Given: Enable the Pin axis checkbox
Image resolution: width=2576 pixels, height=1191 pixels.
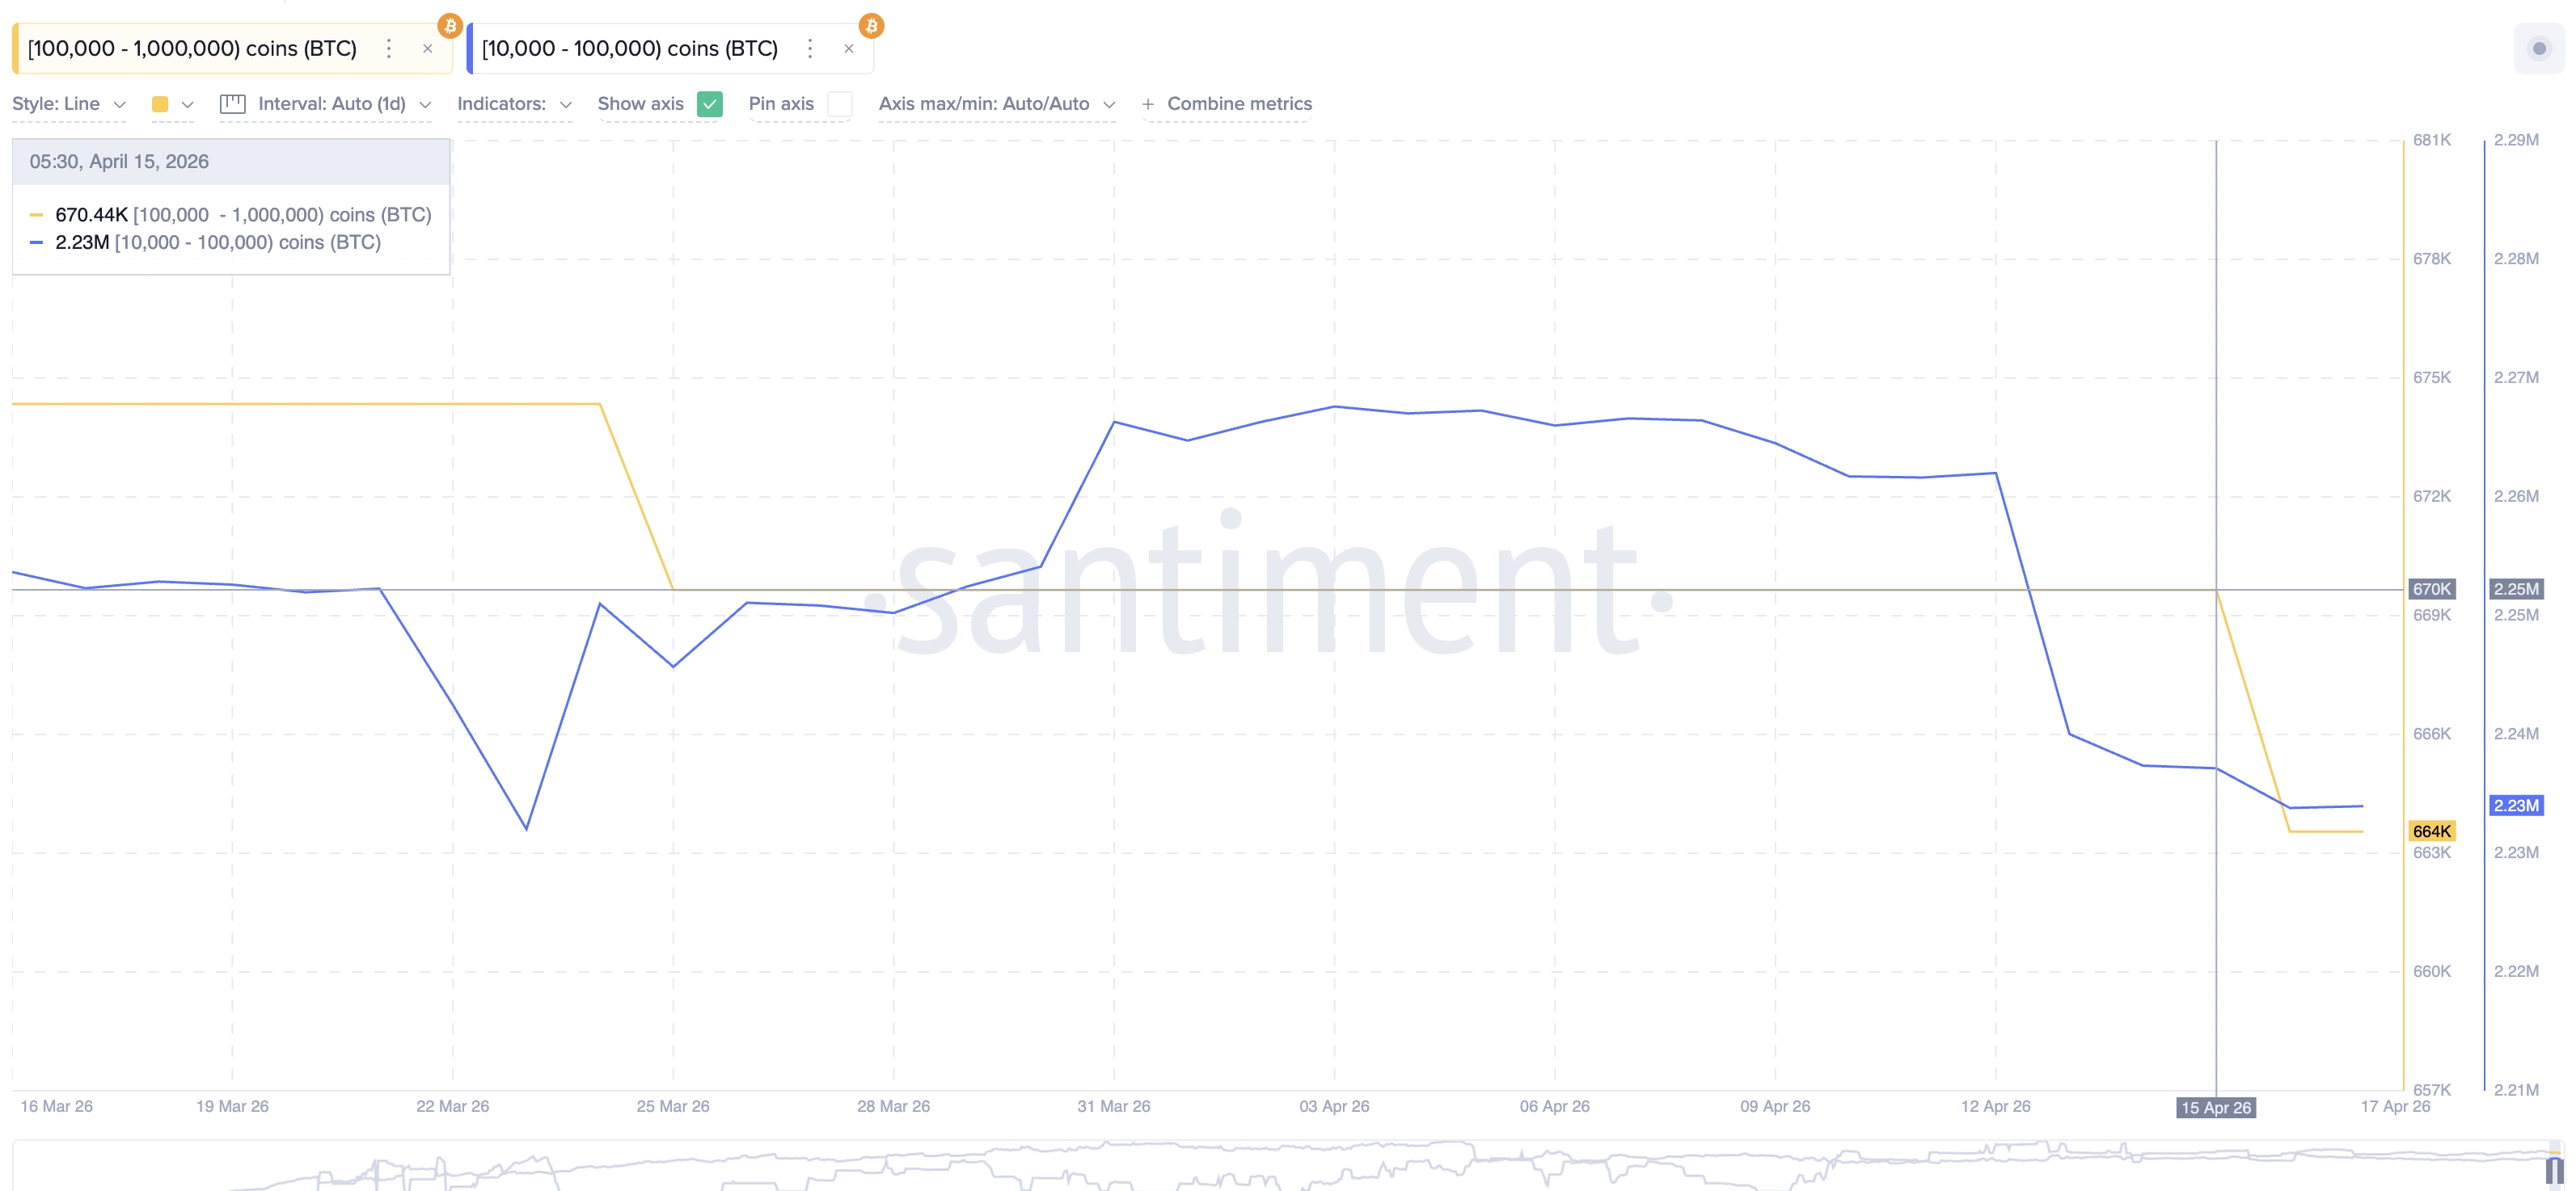Looking at the screenshot, I should point(841,104).
